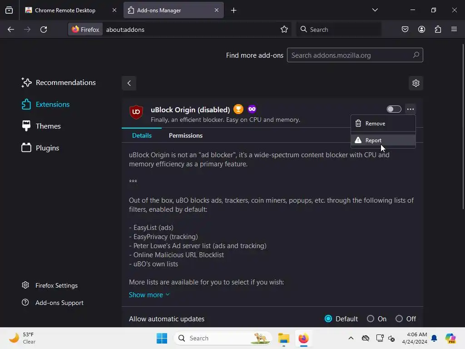Open Firefox Settings link
Viewport: 465px width, 349px height.
tap(49, 285)
